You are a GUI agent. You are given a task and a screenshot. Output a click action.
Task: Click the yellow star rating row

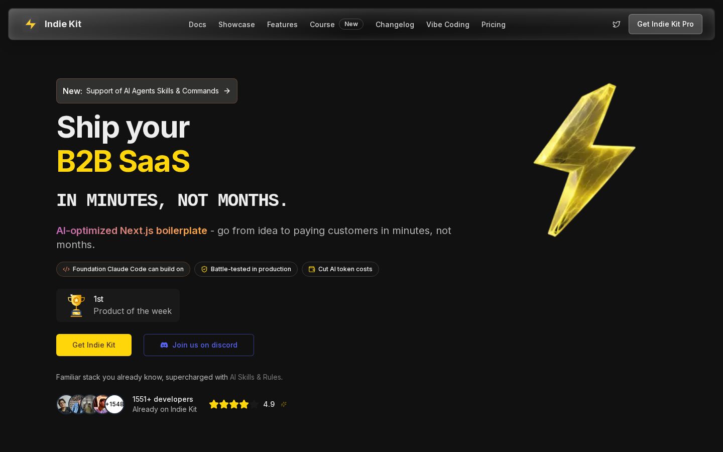click(234, 404)
